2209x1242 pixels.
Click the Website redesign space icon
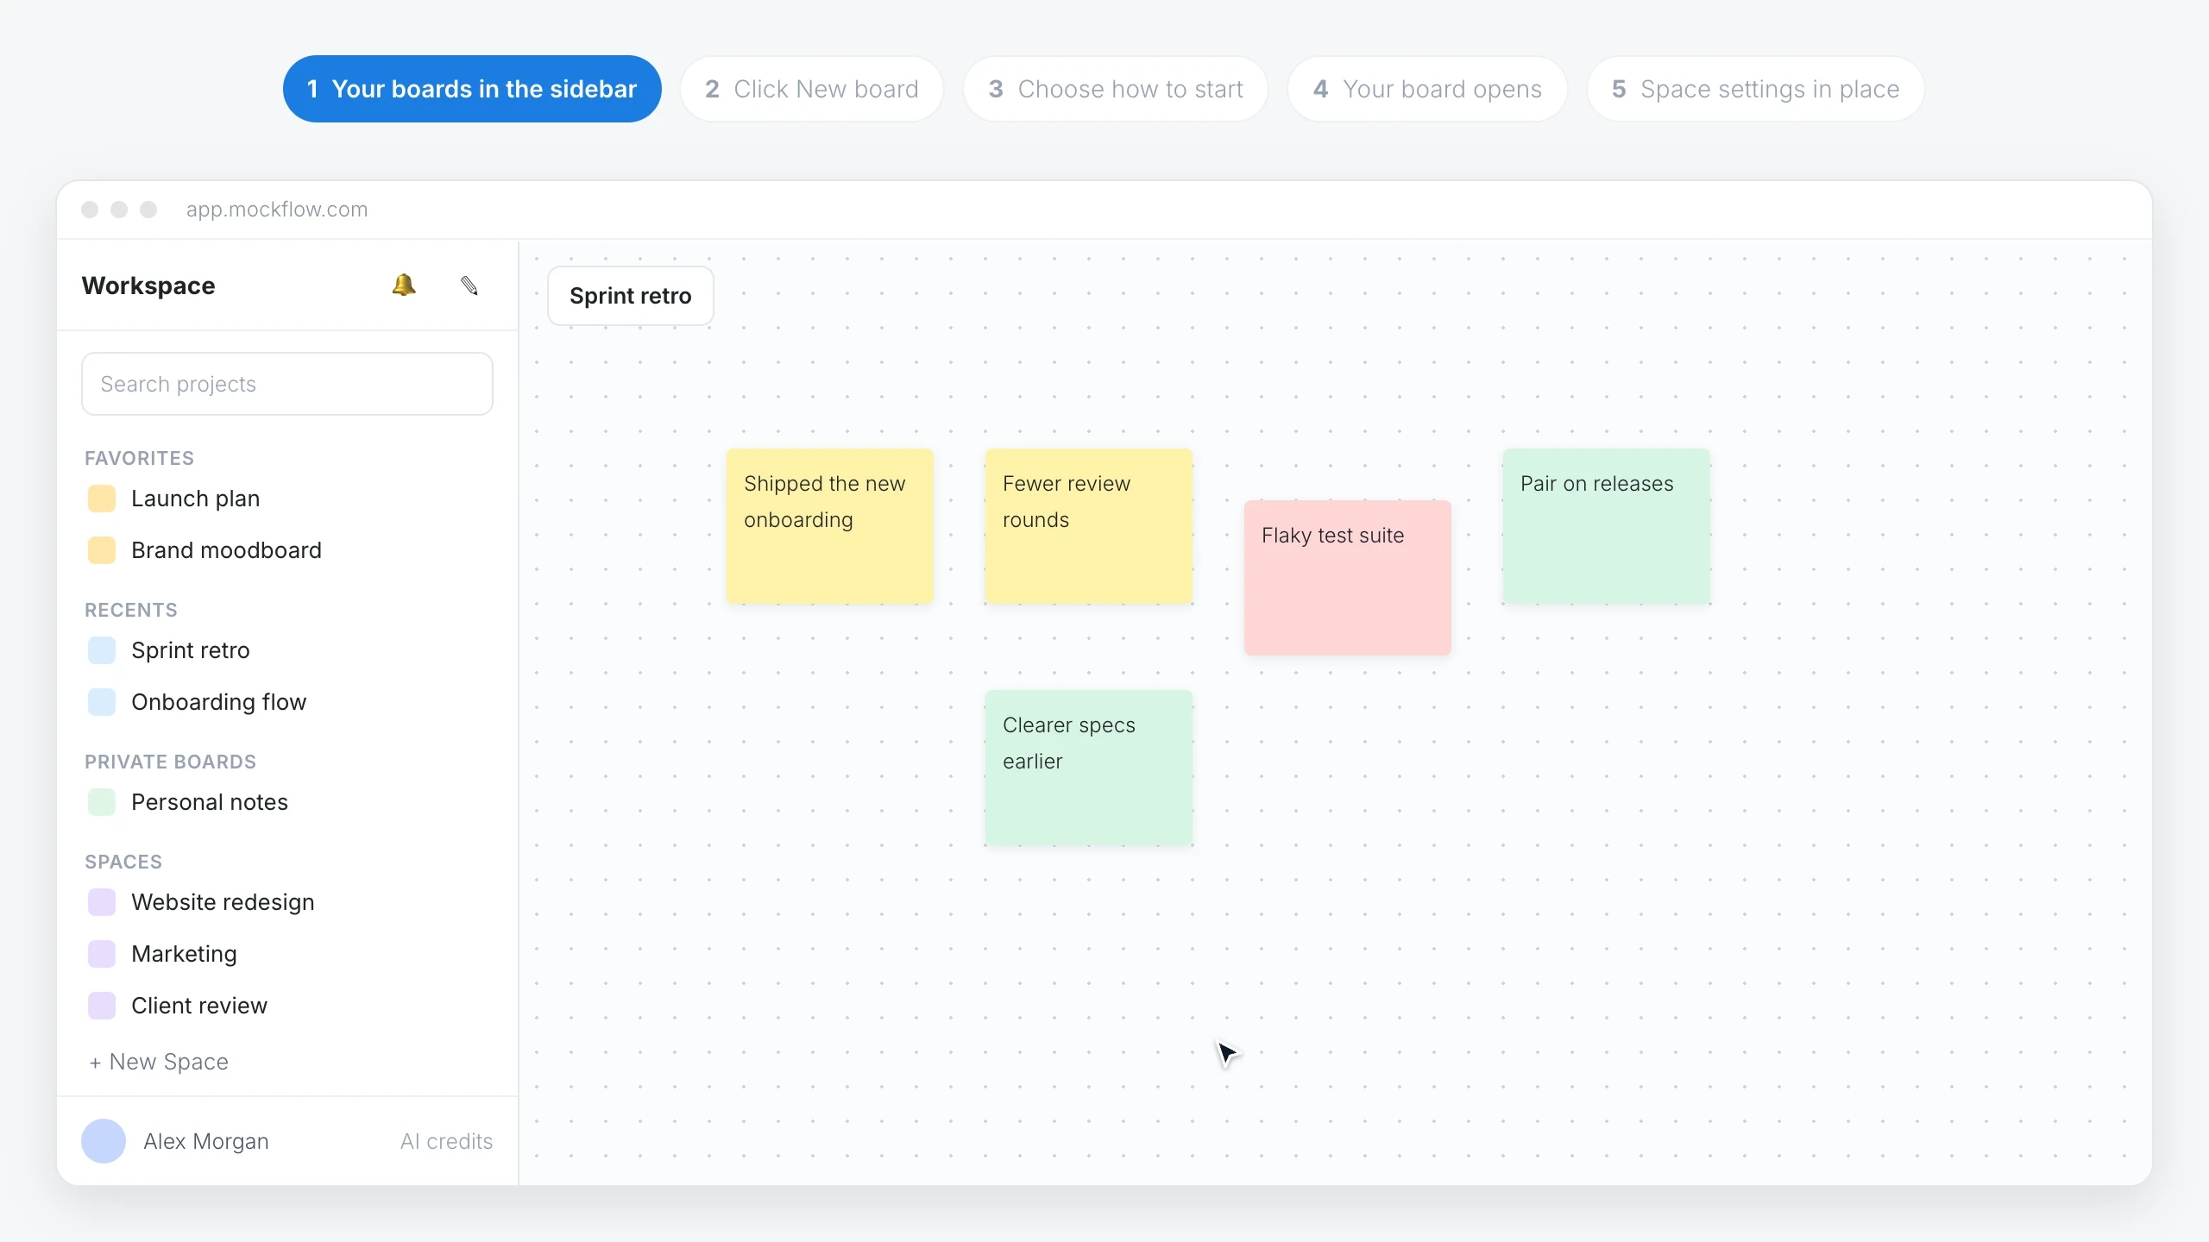(x=102, y=902)
